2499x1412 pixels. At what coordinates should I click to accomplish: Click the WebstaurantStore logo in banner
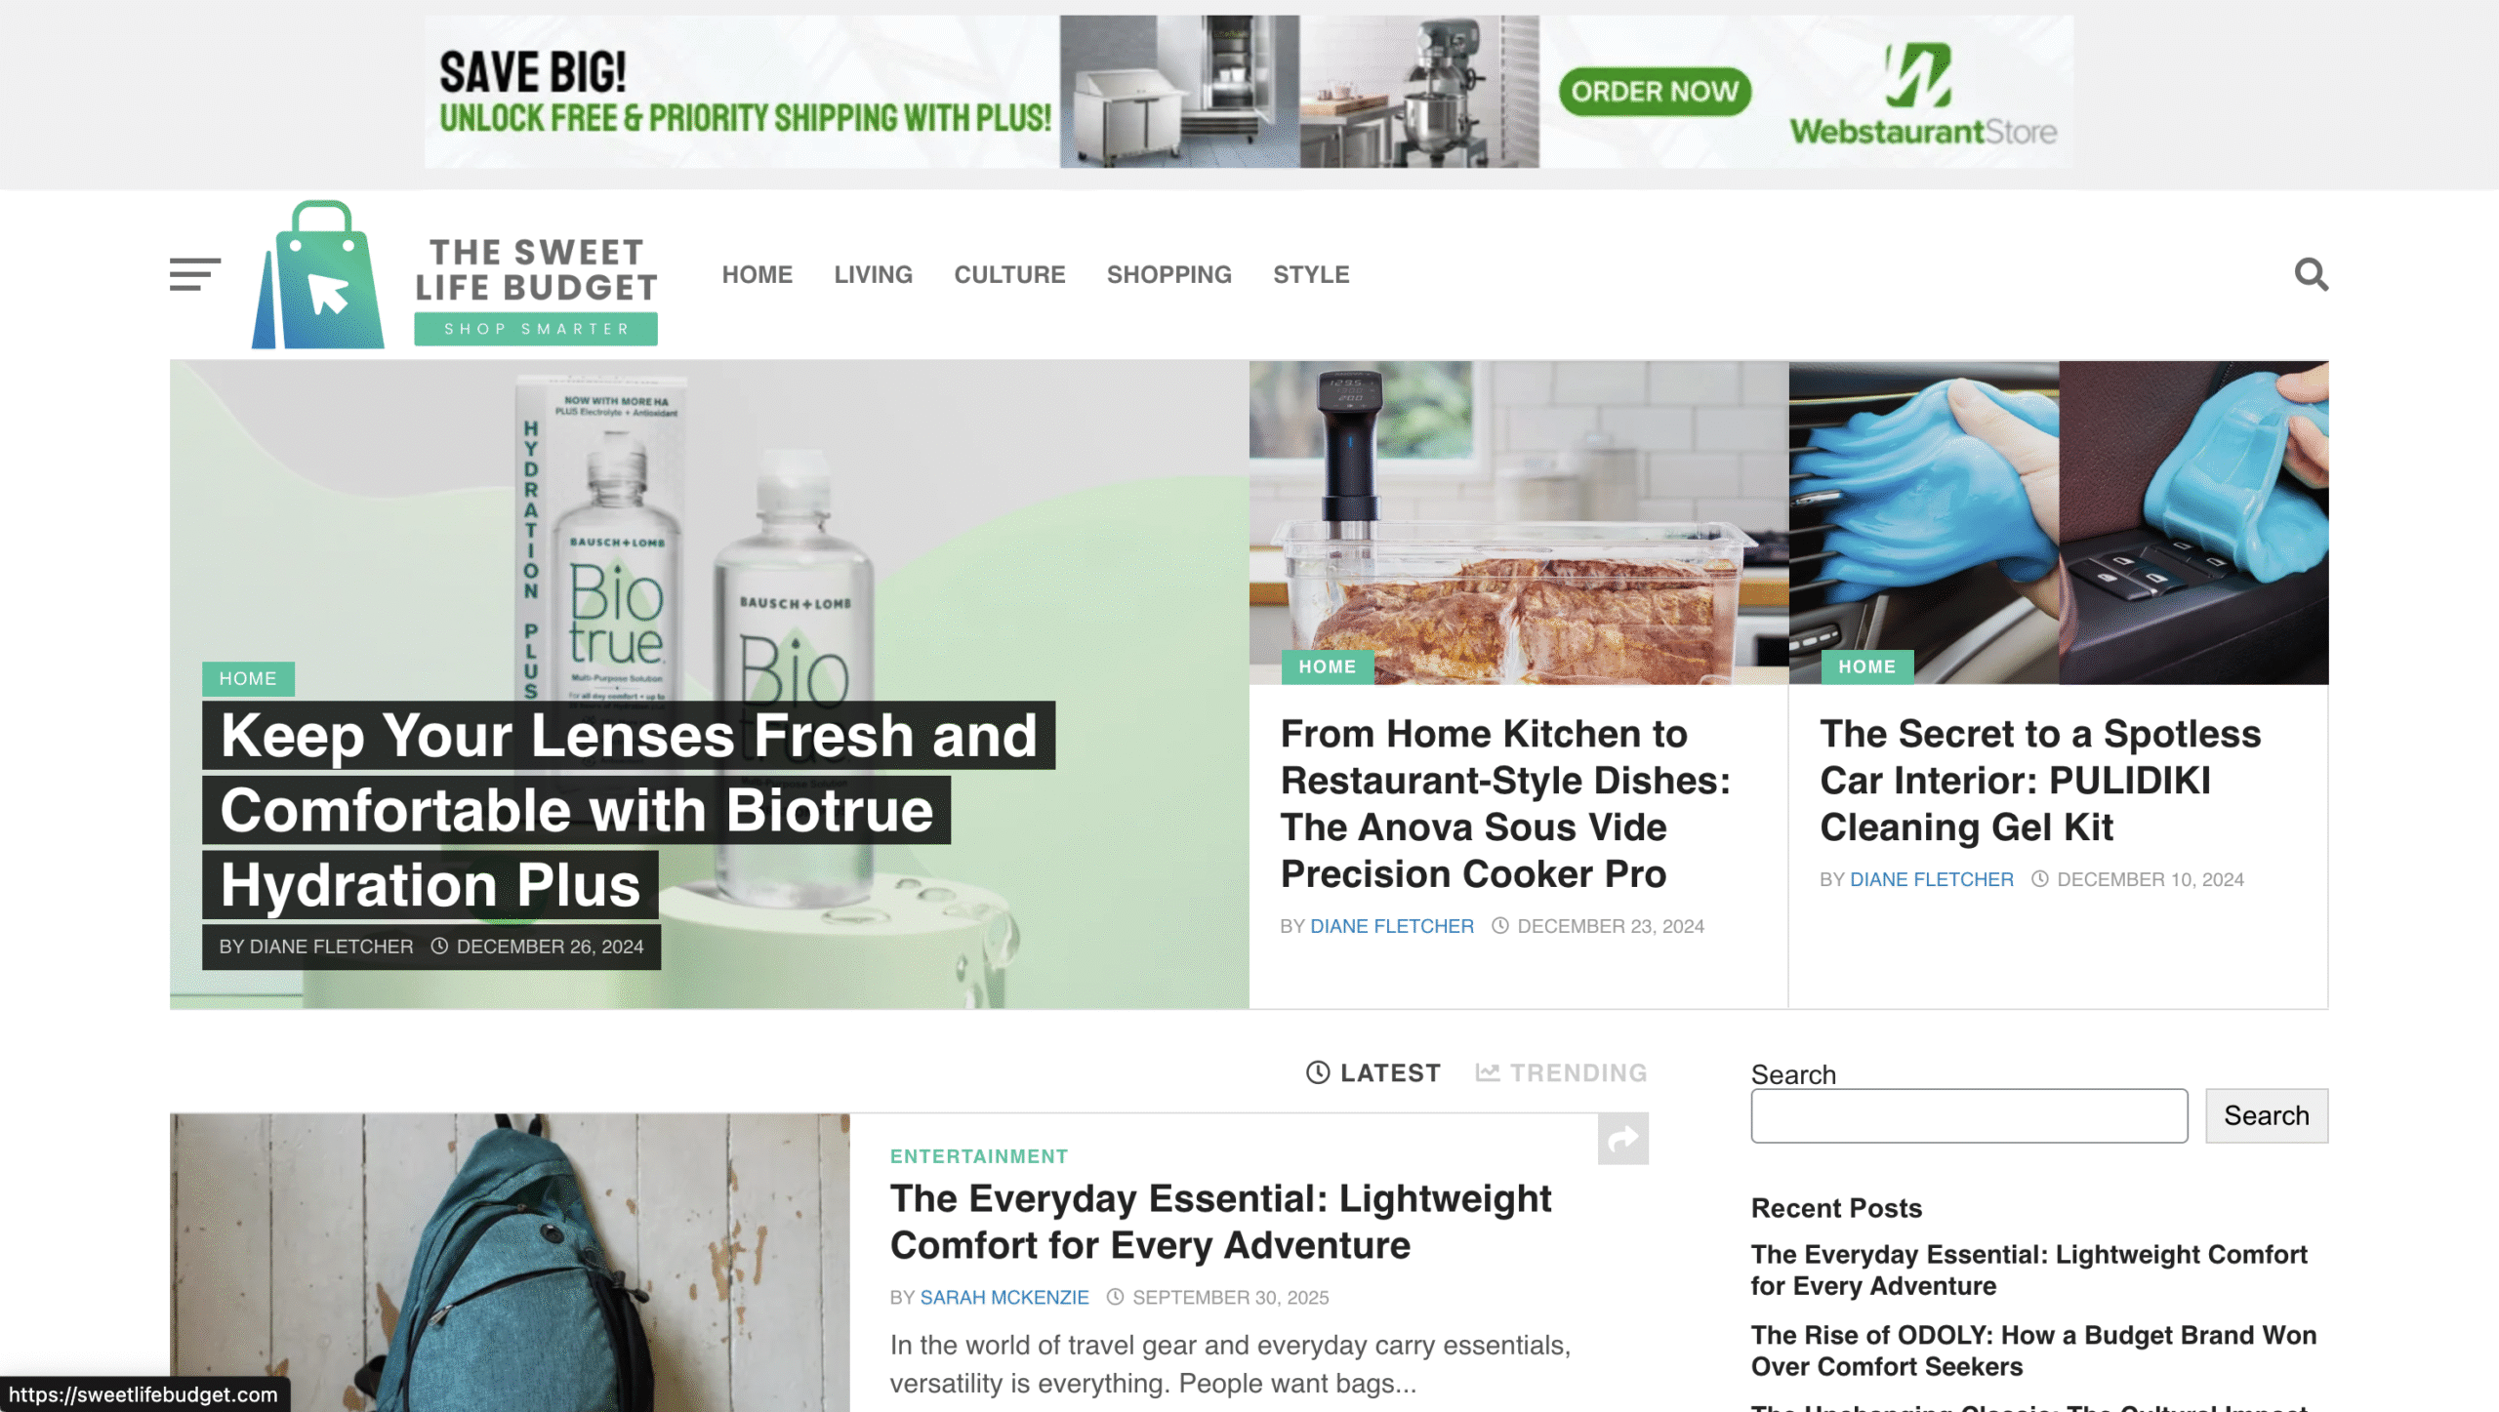[1922, 94]
